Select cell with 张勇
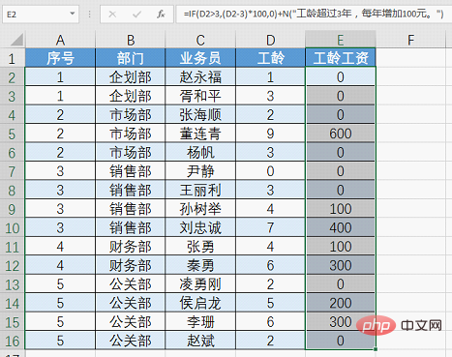Screen dimensions: 452x357 [200, 247]
